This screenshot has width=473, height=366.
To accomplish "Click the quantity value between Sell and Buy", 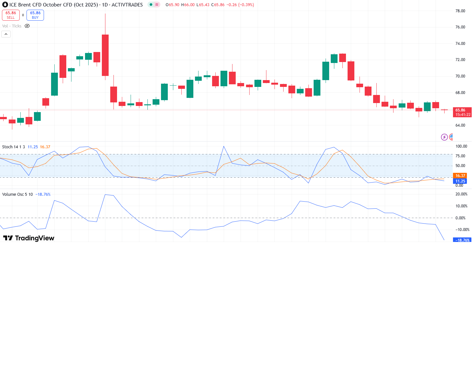I will point(23,15).
